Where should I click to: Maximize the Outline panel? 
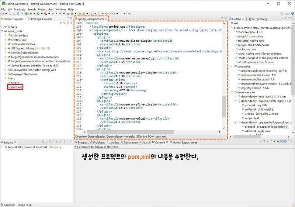[x=292, y=18]
